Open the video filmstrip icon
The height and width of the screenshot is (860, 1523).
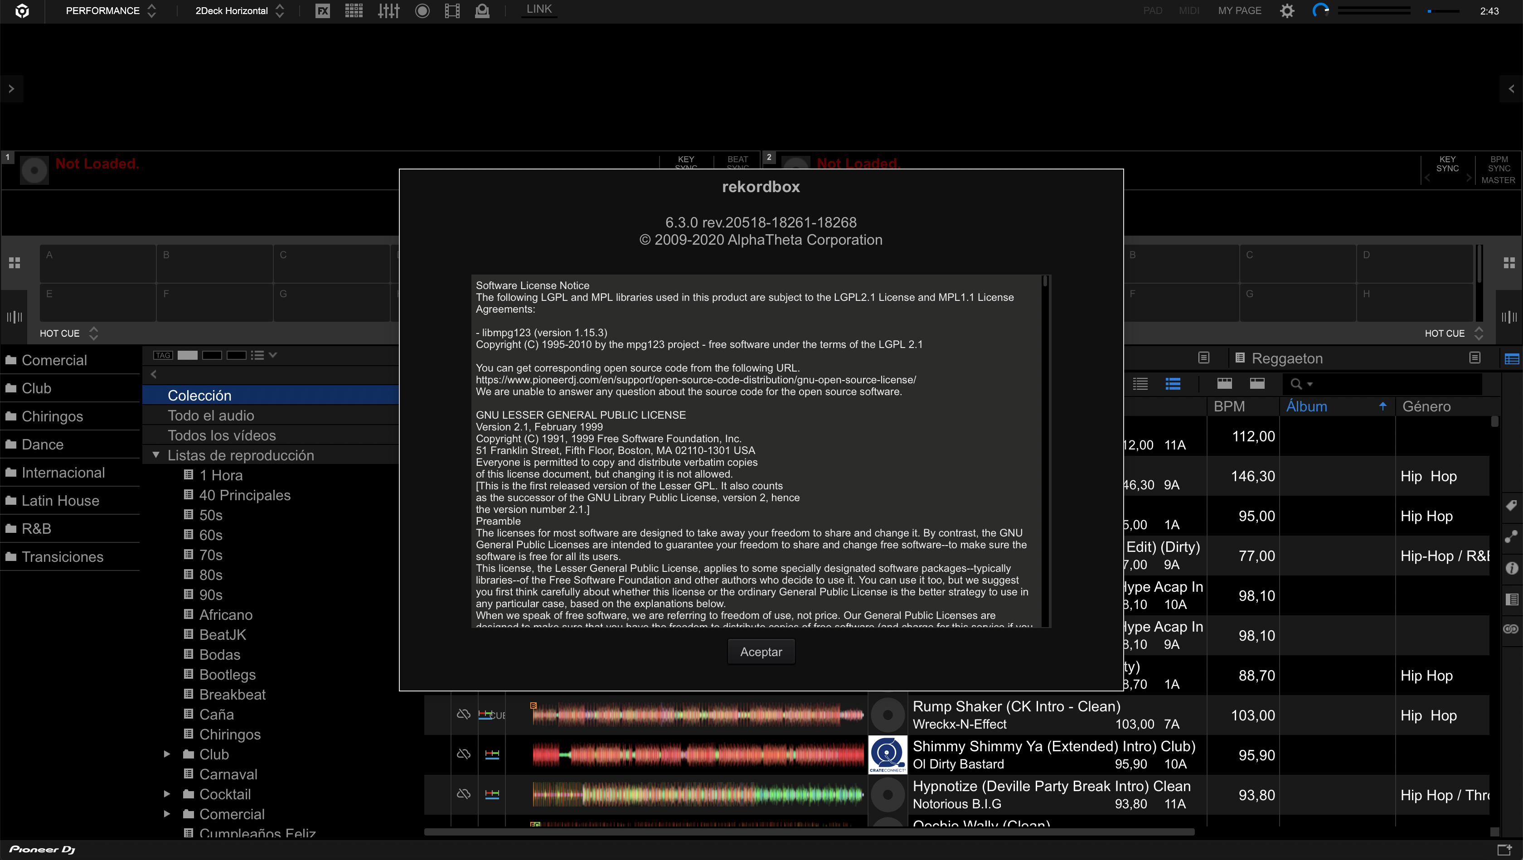point(452,10)
